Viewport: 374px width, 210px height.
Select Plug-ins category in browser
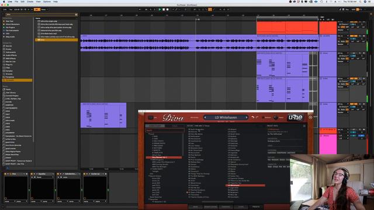[9, 65]
